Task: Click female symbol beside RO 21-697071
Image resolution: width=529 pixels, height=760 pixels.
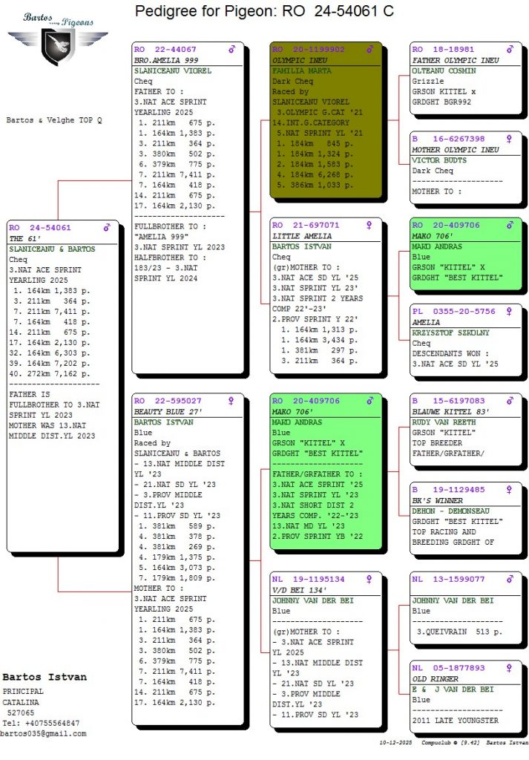Action: [x=371, y=225]
